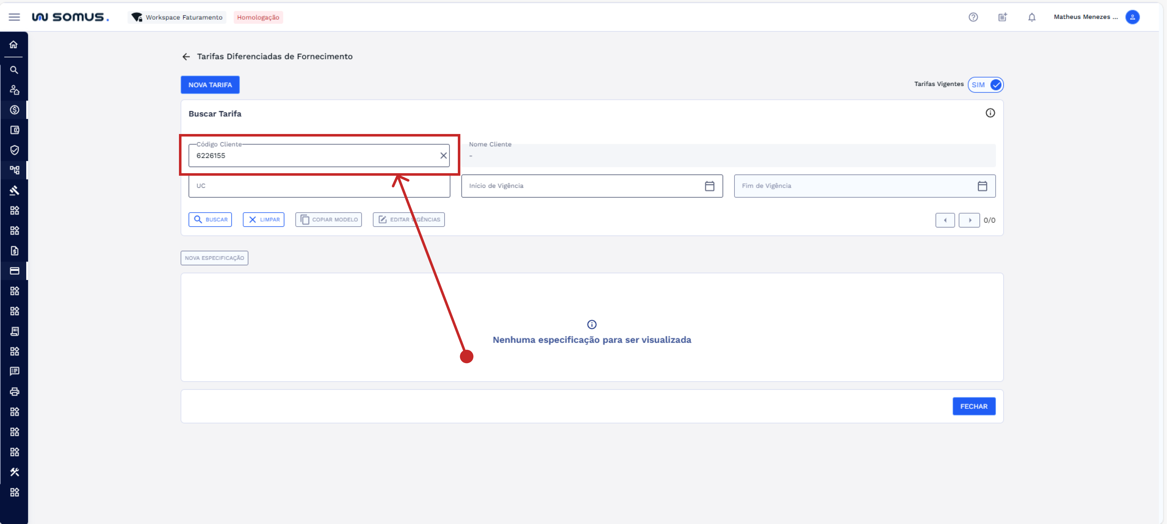
Task: Open the dollar sign billing icon
Action: tap(14, 110)
